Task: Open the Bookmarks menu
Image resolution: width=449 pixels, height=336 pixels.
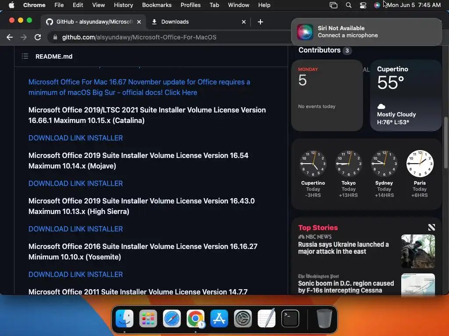Action: point(157,5)
